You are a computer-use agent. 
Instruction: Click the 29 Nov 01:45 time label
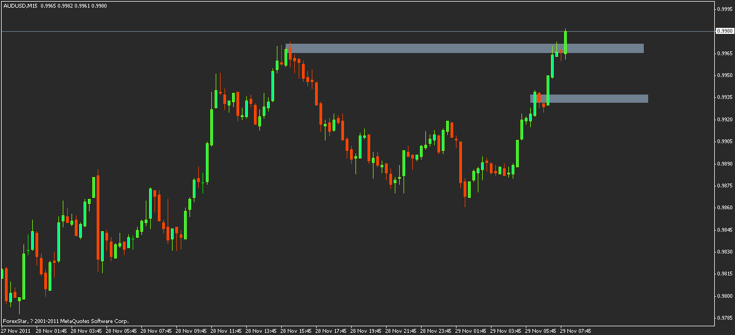(x=471, y=331)
